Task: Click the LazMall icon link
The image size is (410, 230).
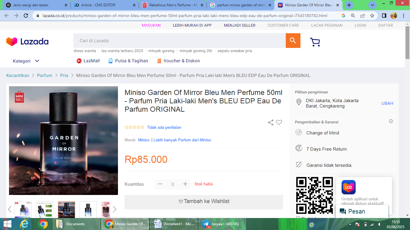Action: [x=88, y=61]
